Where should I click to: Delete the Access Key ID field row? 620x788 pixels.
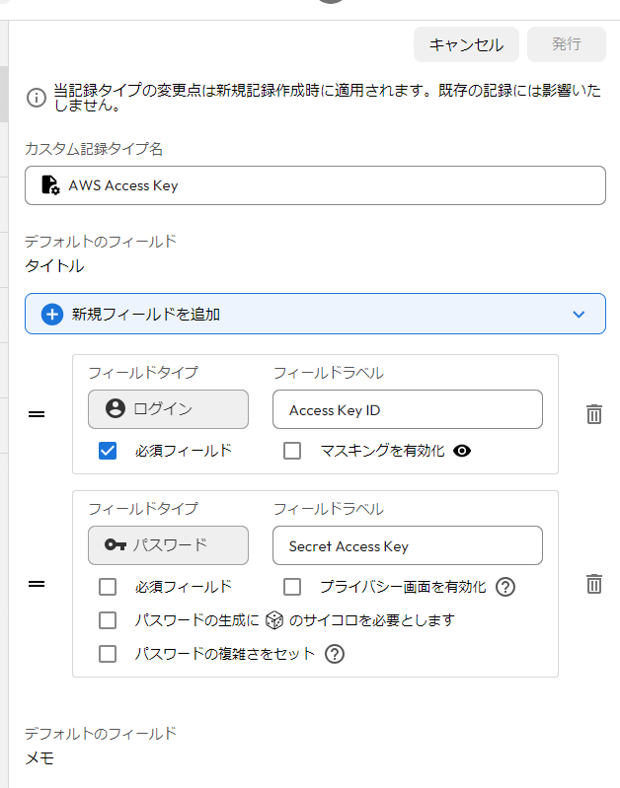tap(593, 414)
